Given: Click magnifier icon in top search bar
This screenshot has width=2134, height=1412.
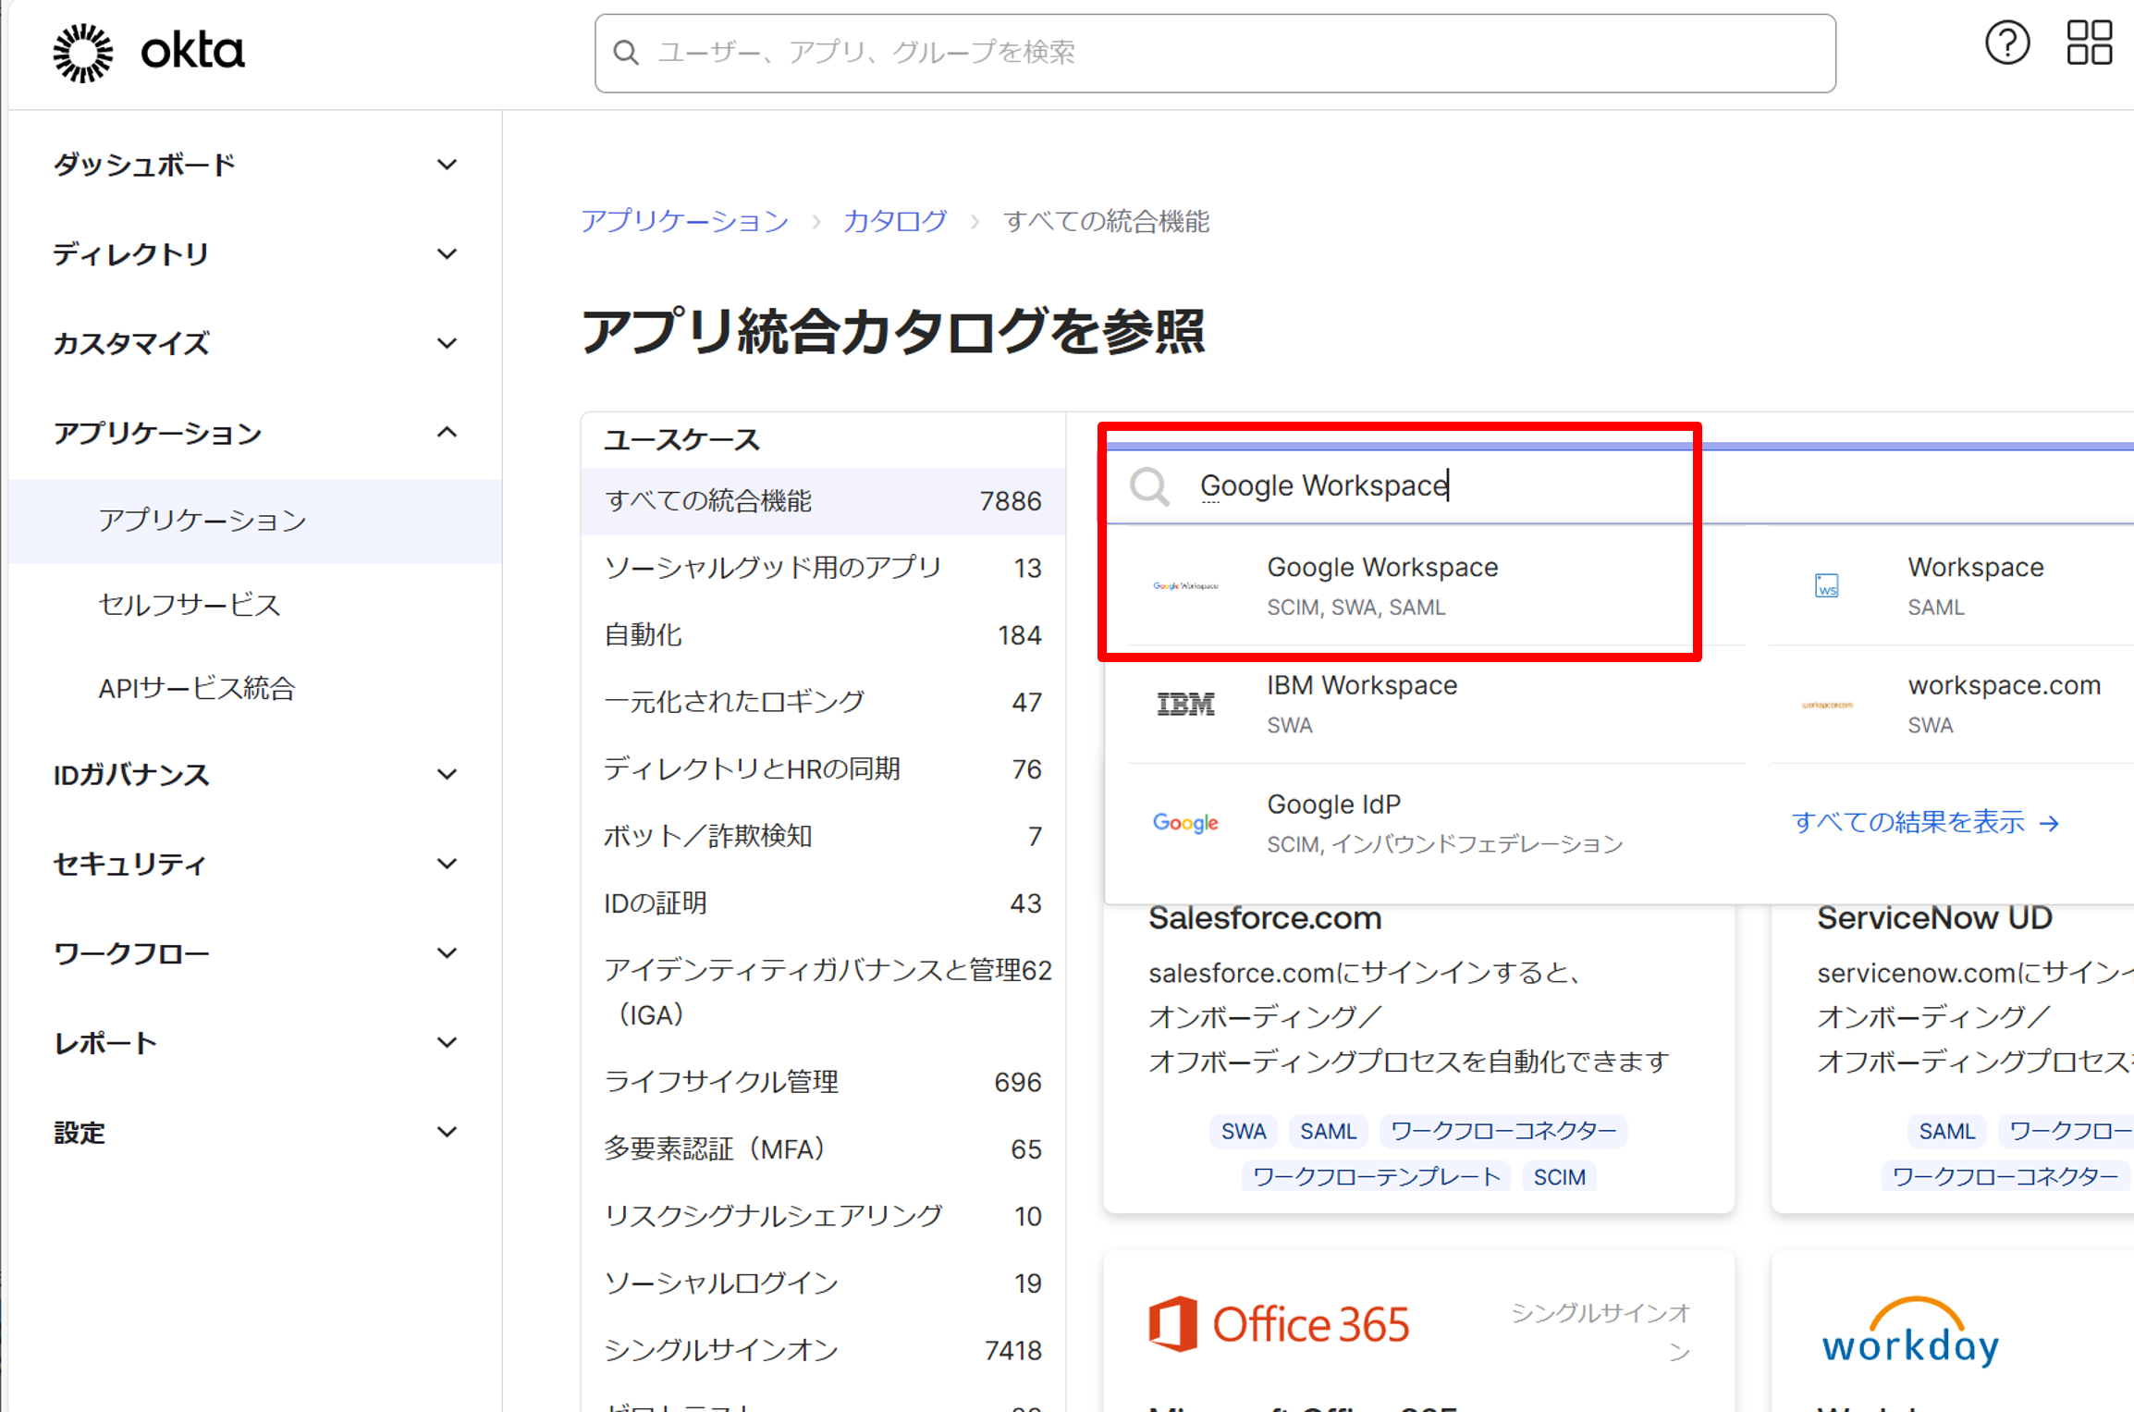Looking at the screenshot, I should click(626, 53).
